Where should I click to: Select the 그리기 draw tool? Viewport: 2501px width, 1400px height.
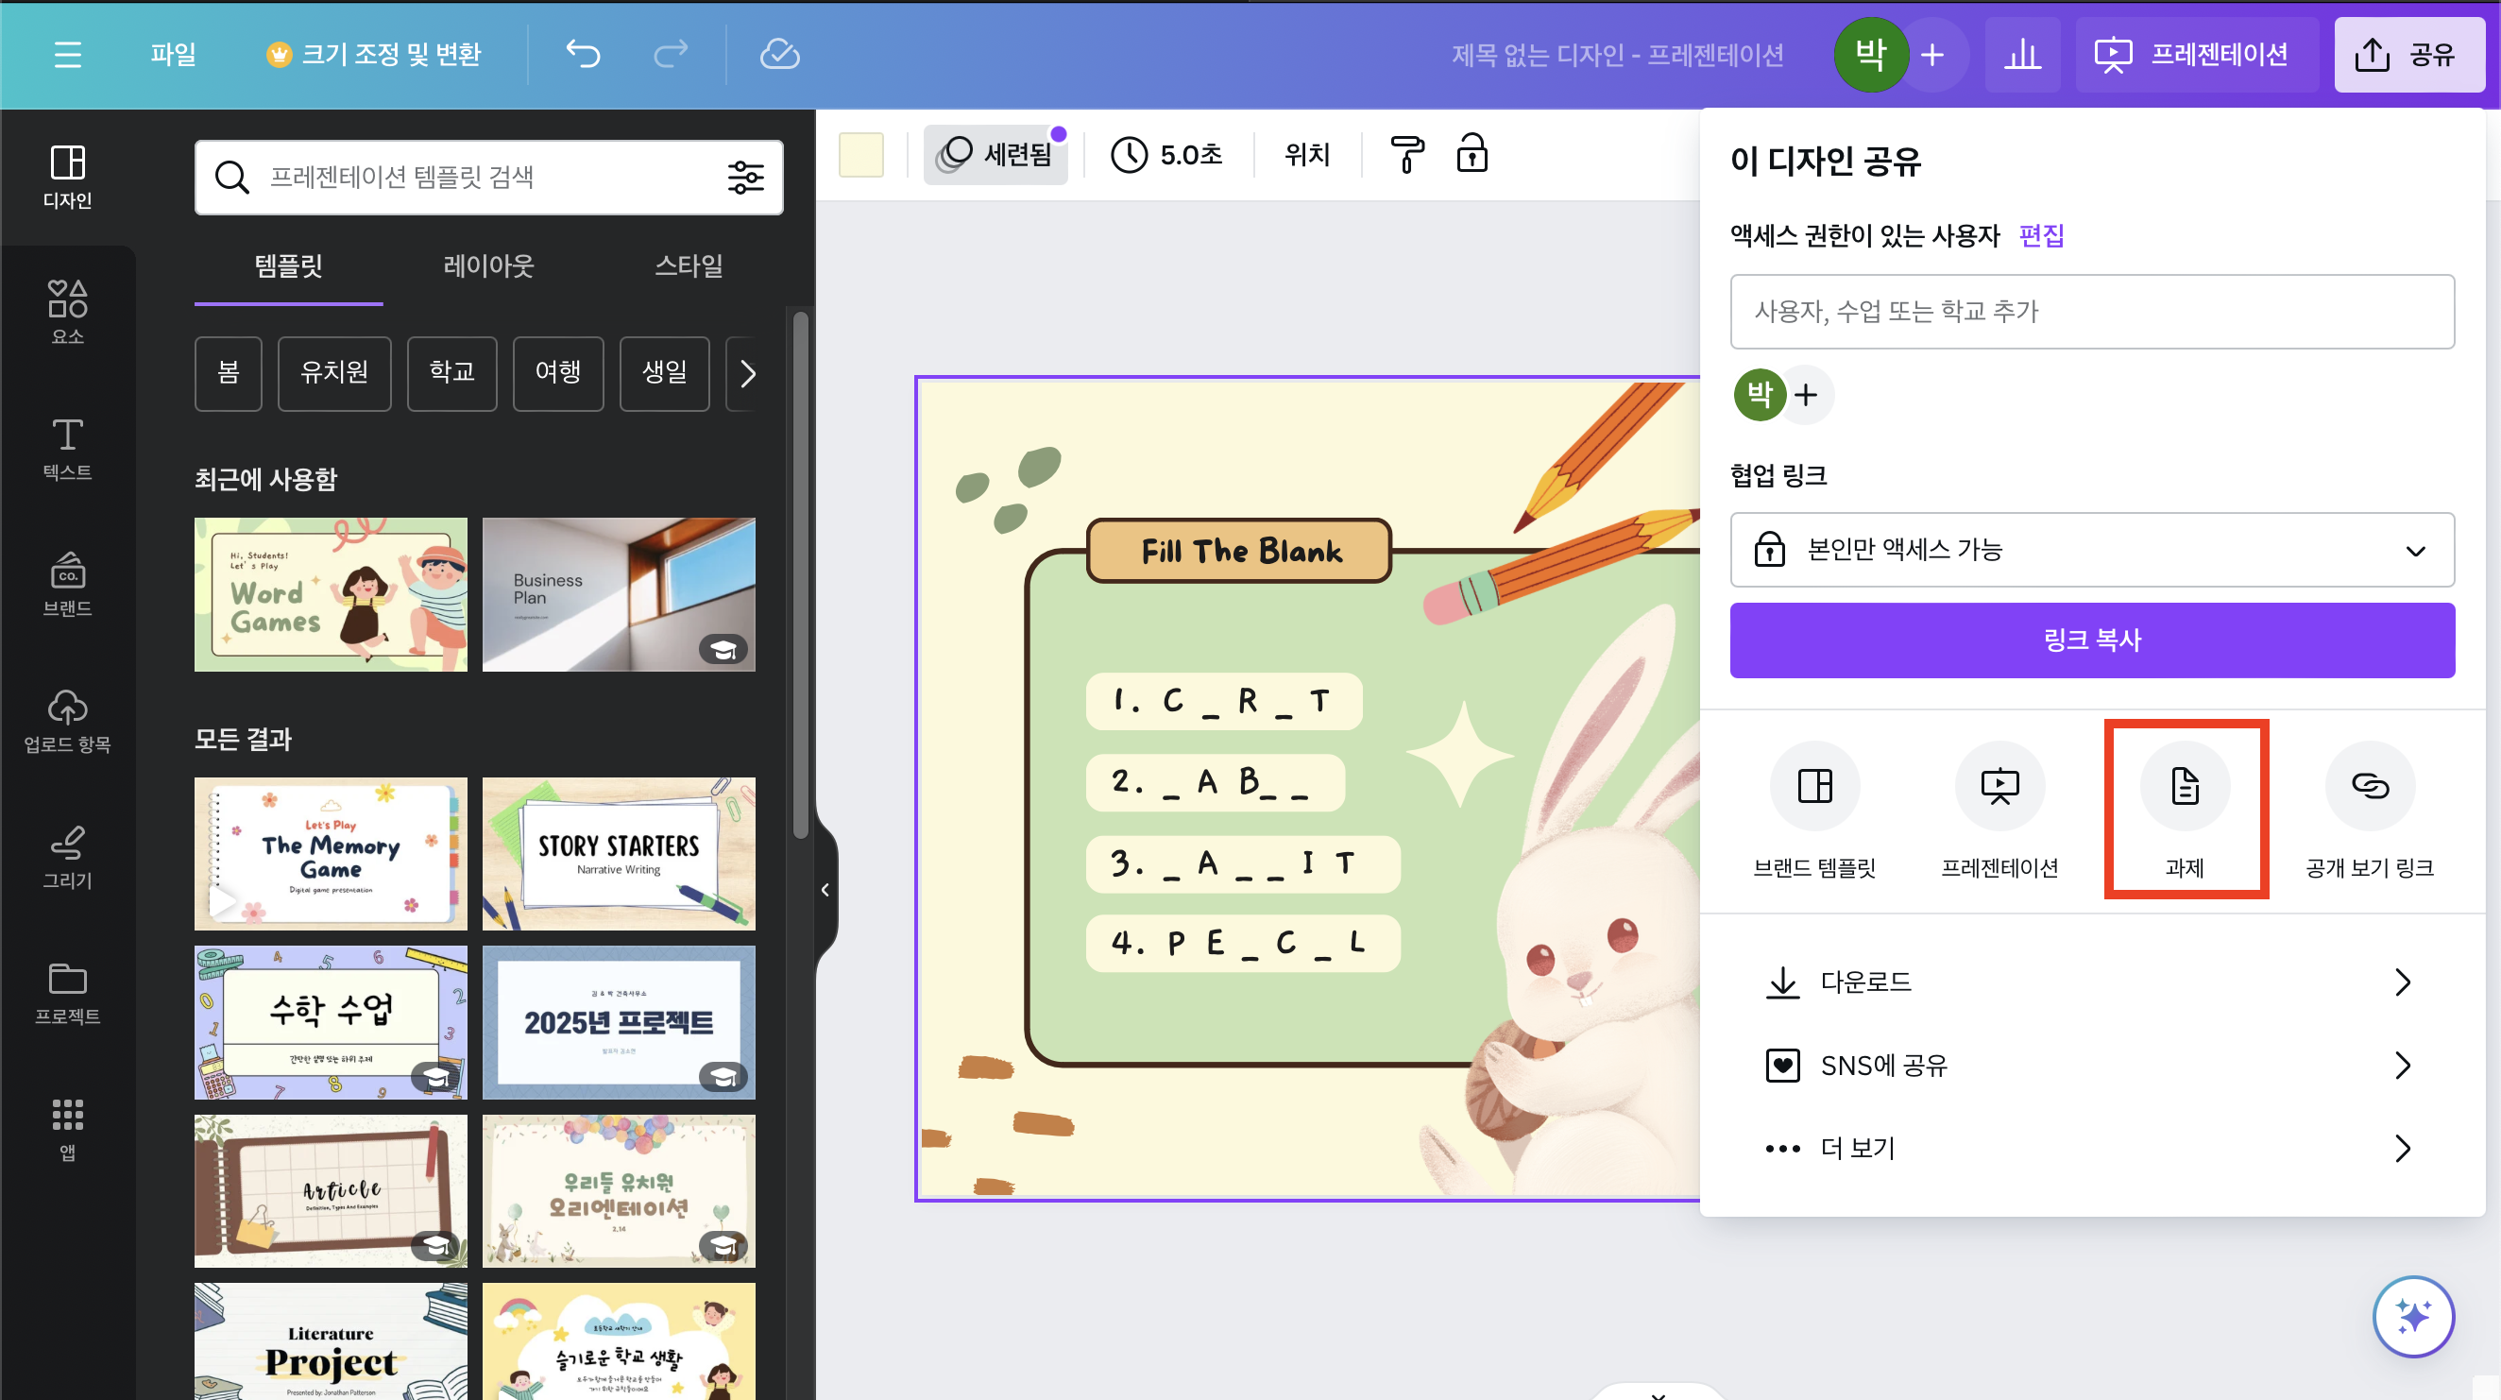tap(67, 856)
